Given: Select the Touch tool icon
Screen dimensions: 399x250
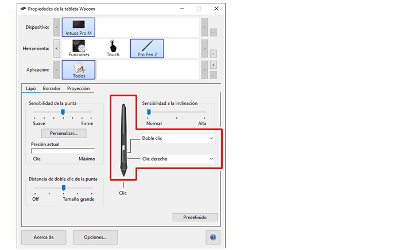Looking at the screenshot, I should click(113, 48).
